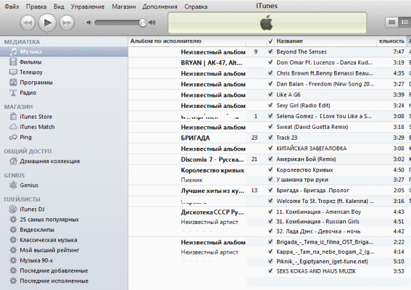Click the ПЛЕЙЛИСТЫ section header
This screenshot has width=411, height=290.
(22, 199)
